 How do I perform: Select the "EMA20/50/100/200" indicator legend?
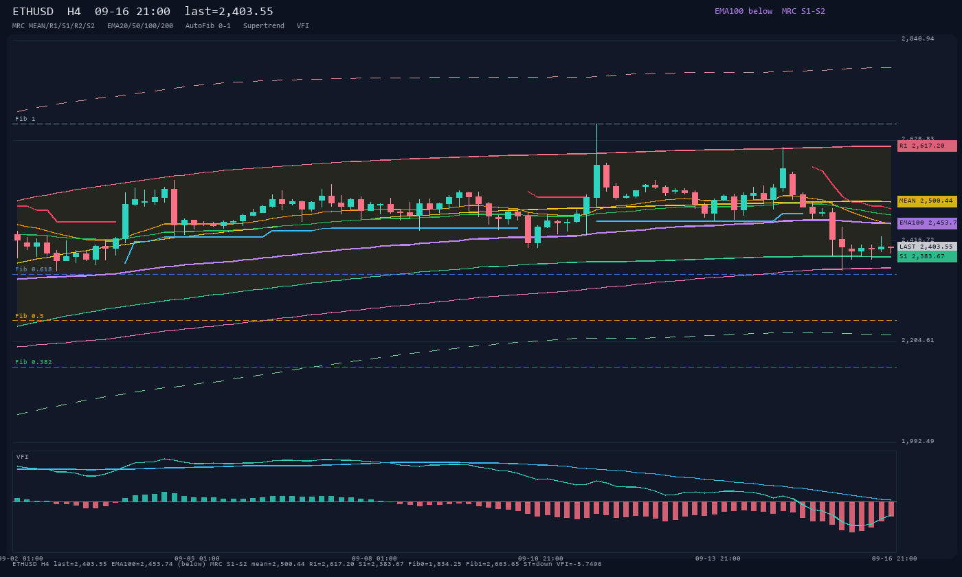140,26
